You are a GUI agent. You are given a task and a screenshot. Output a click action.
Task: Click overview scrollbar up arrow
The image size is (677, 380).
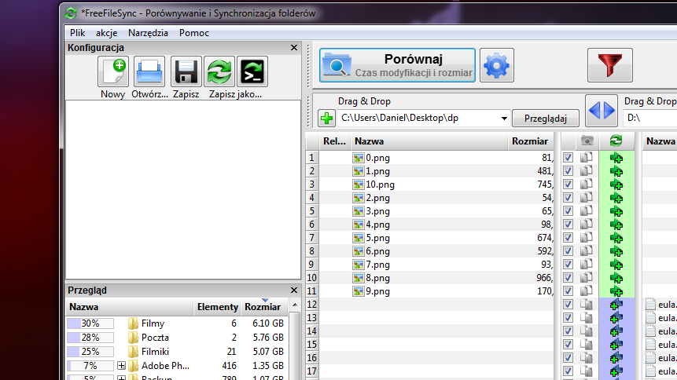295,305
